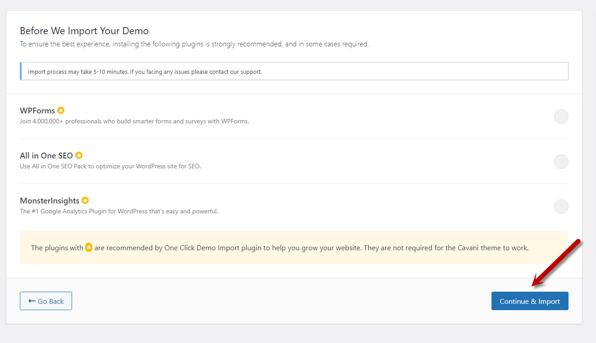Screen dimensions: 596x343
Task: Click the All in One SEO title
Action: click(46, 156)
